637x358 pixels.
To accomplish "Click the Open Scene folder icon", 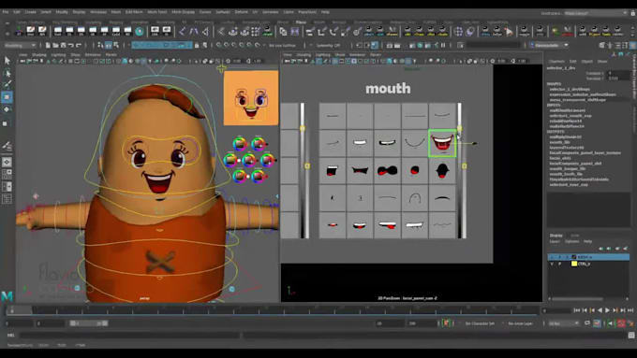I will tap(55, 45).
